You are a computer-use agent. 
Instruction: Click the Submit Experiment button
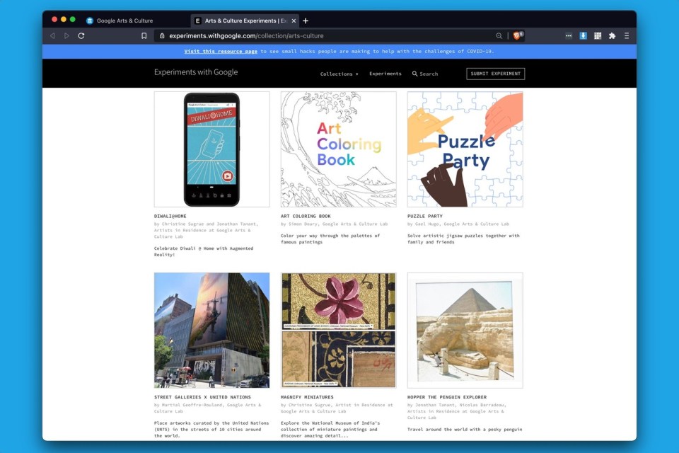click(495, 74)
